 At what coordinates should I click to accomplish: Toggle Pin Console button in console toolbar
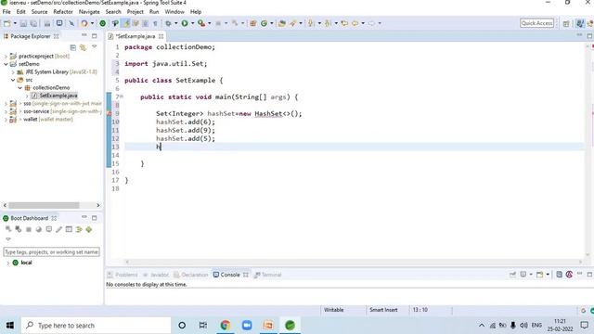click(513, 275)
